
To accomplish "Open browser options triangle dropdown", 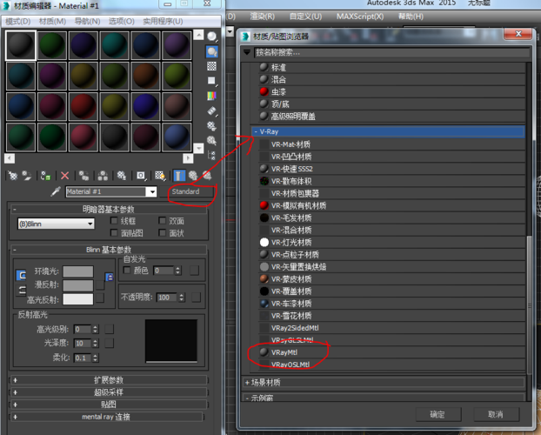I will [247, 52].
